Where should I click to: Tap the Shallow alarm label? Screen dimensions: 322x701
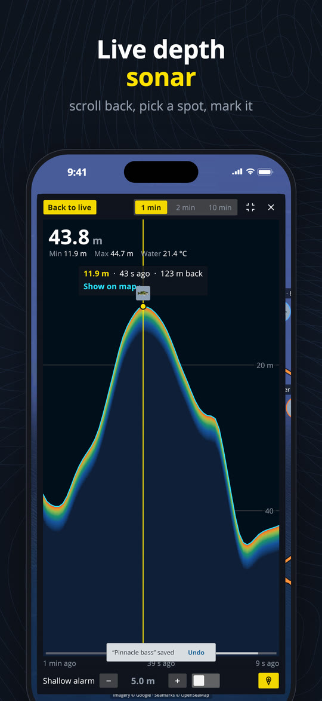tap(69, 681)
